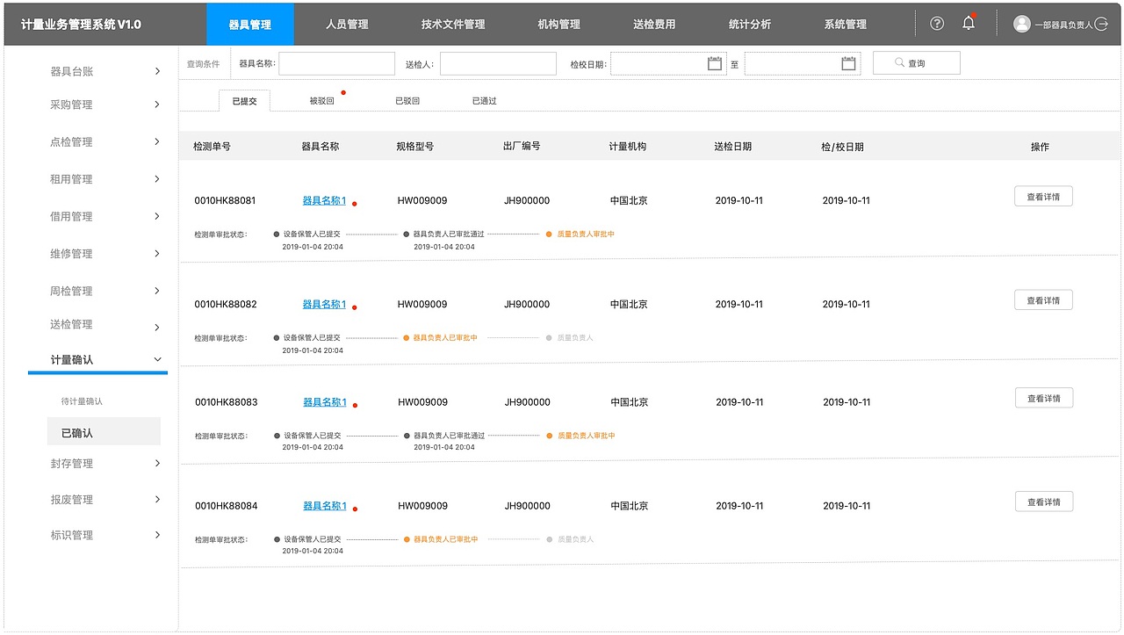Screen dimensions: 1124x635
Task: Click order number 0010HK88082
Action: [226, 305]
